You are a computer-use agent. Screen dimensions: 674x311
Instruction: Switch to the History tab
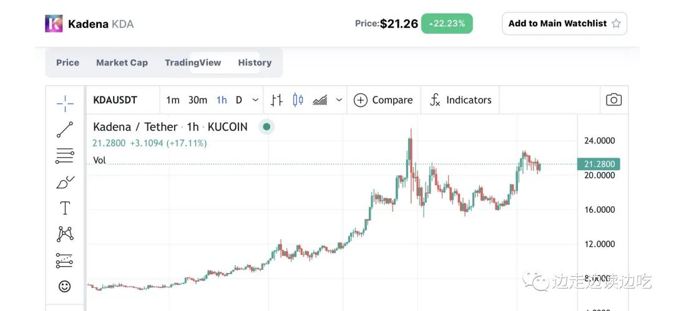(x=255, y=62)
